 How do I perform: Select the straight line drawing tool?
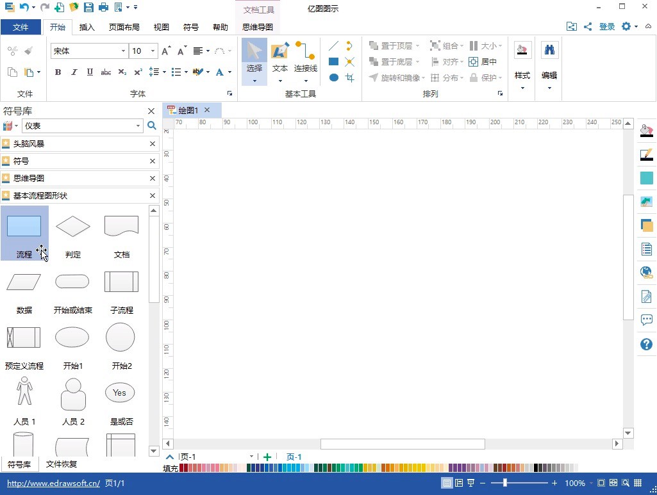333,46
